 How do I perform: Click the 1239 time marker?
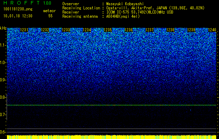pos(191,30)
